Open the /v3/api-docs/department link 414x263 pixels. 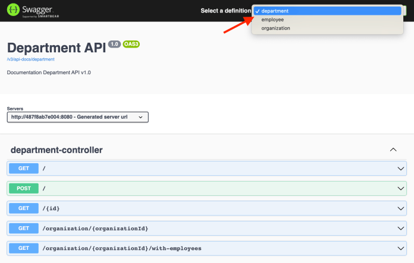(30, 59)
